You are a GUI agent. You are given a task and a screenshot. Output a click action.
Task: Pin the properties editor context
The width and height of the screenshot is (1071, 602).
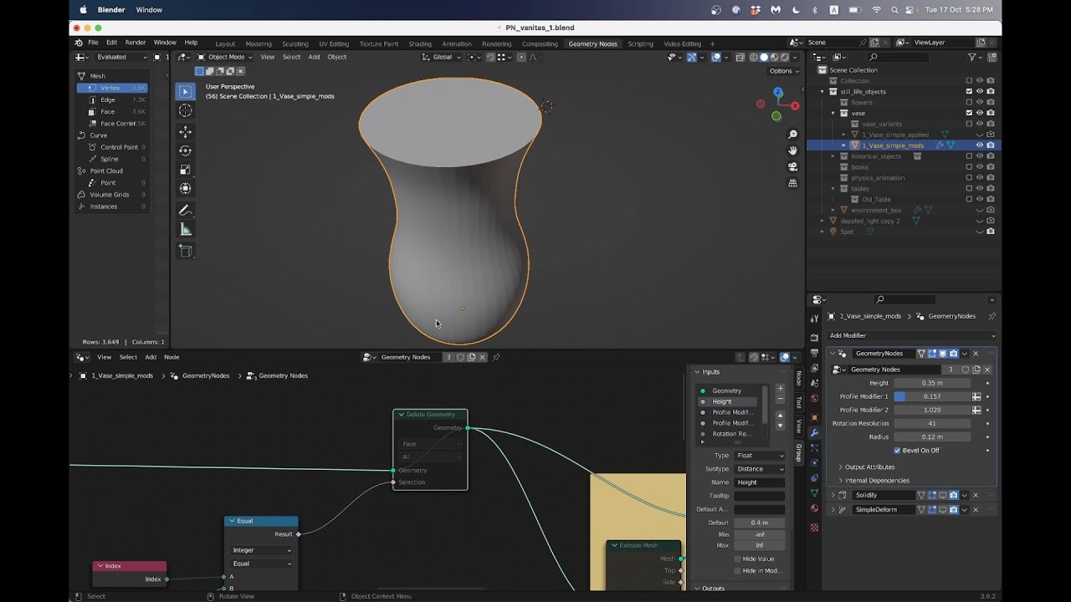(992, 316)
